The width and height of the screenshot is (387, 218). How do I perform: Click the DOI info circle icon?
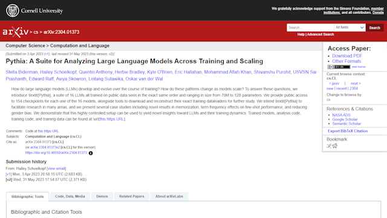pos(91,153)
